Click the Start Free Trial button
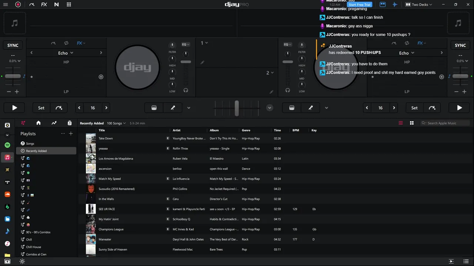This screenshot has width=474, height=266. pos(360,5)
